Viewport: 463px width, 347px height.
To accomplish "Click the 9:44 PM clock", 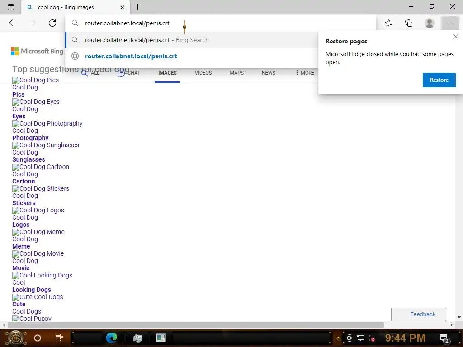I will (x=405, y=338).
